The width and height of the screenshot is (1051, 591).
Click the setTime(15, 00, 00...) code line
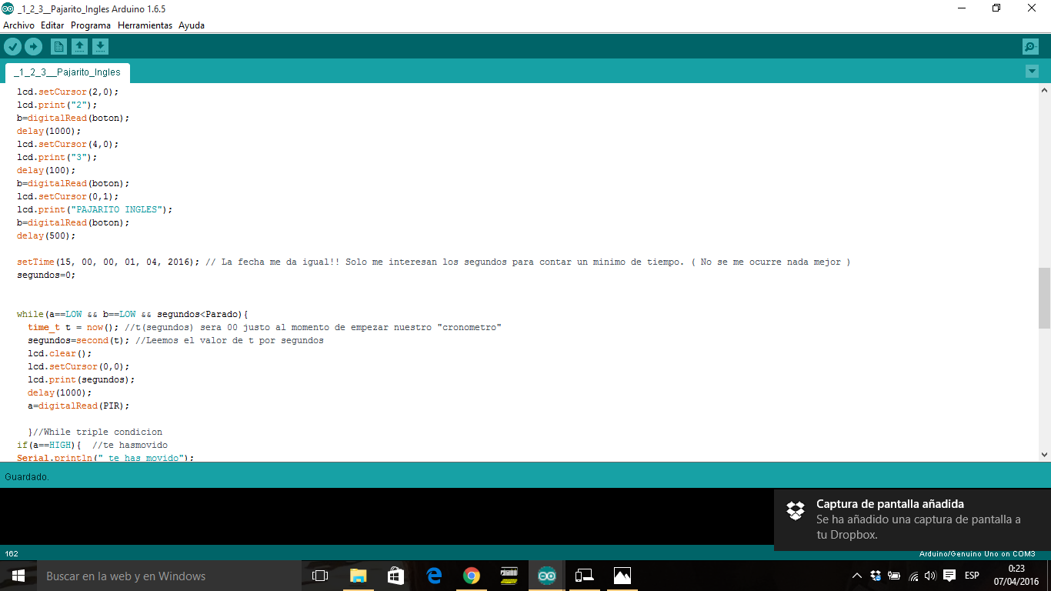point(433,262)
